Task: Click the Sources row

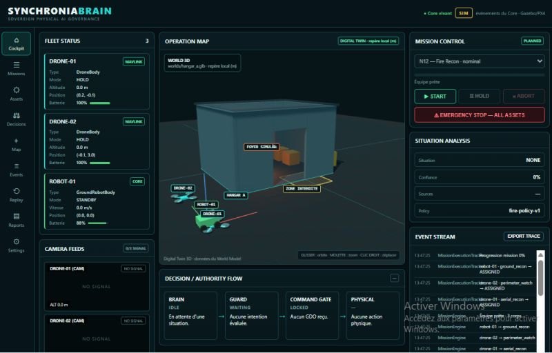Action: tap(480, 194)
